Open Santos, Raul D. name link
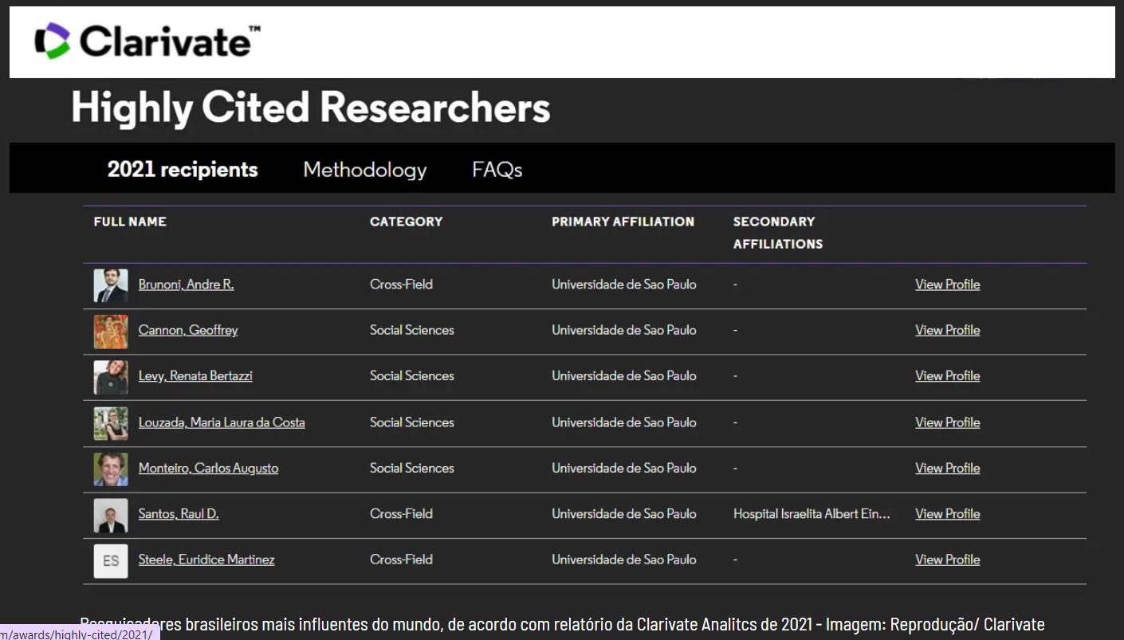Viewport: 1124px width, 640px height. (x=179, y=514)
